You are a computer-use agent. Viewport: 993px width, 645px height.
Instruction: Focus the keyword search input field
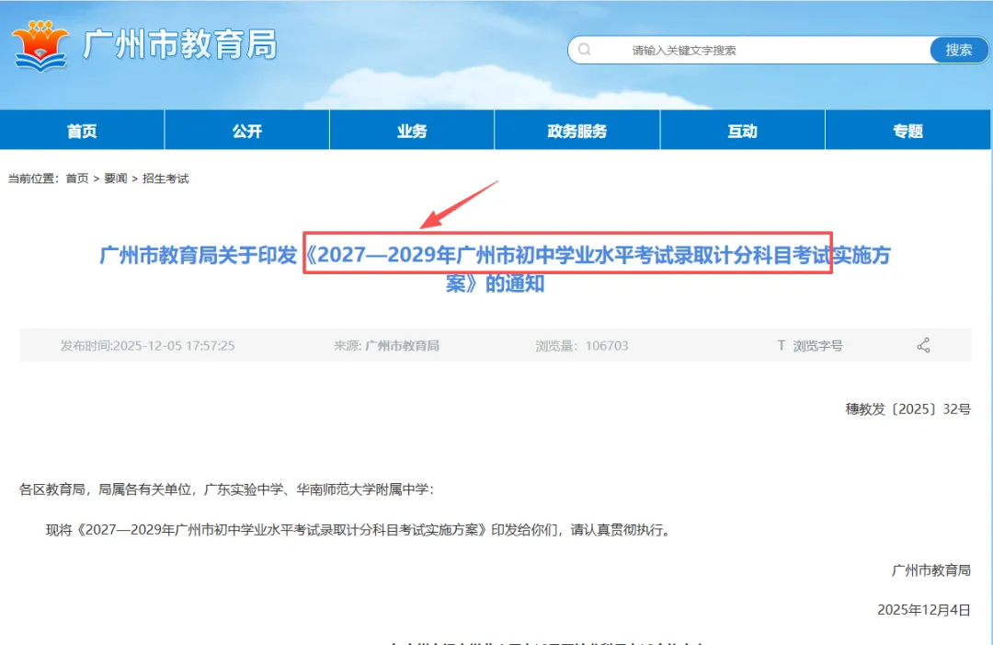[x=750, y=50]
